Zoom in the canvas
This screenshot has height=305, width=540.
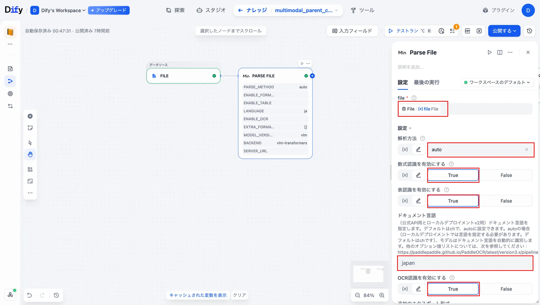pos(382,295)
